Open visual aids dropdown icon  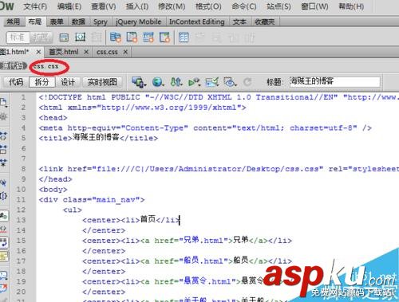point(230,82)
